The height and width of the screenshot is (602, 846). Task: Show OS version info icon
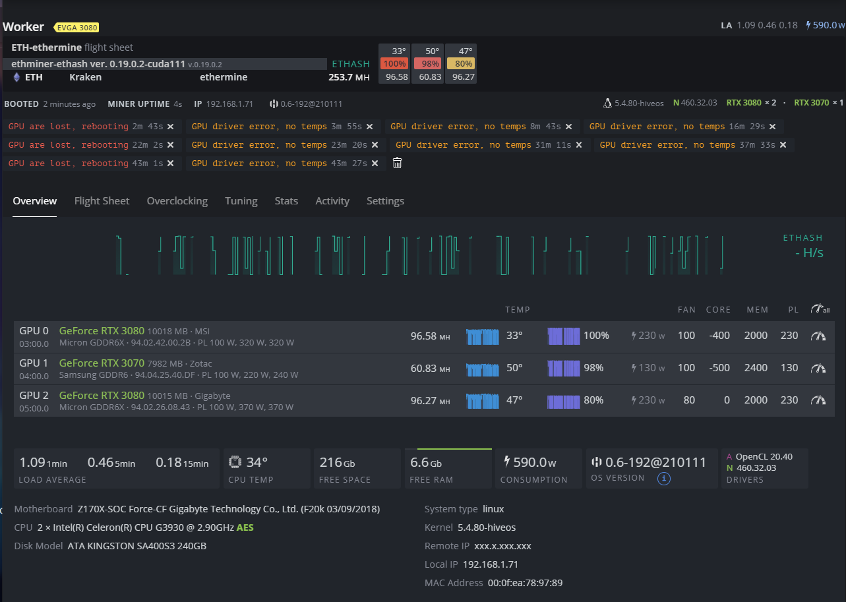click(x=664, y=479)
